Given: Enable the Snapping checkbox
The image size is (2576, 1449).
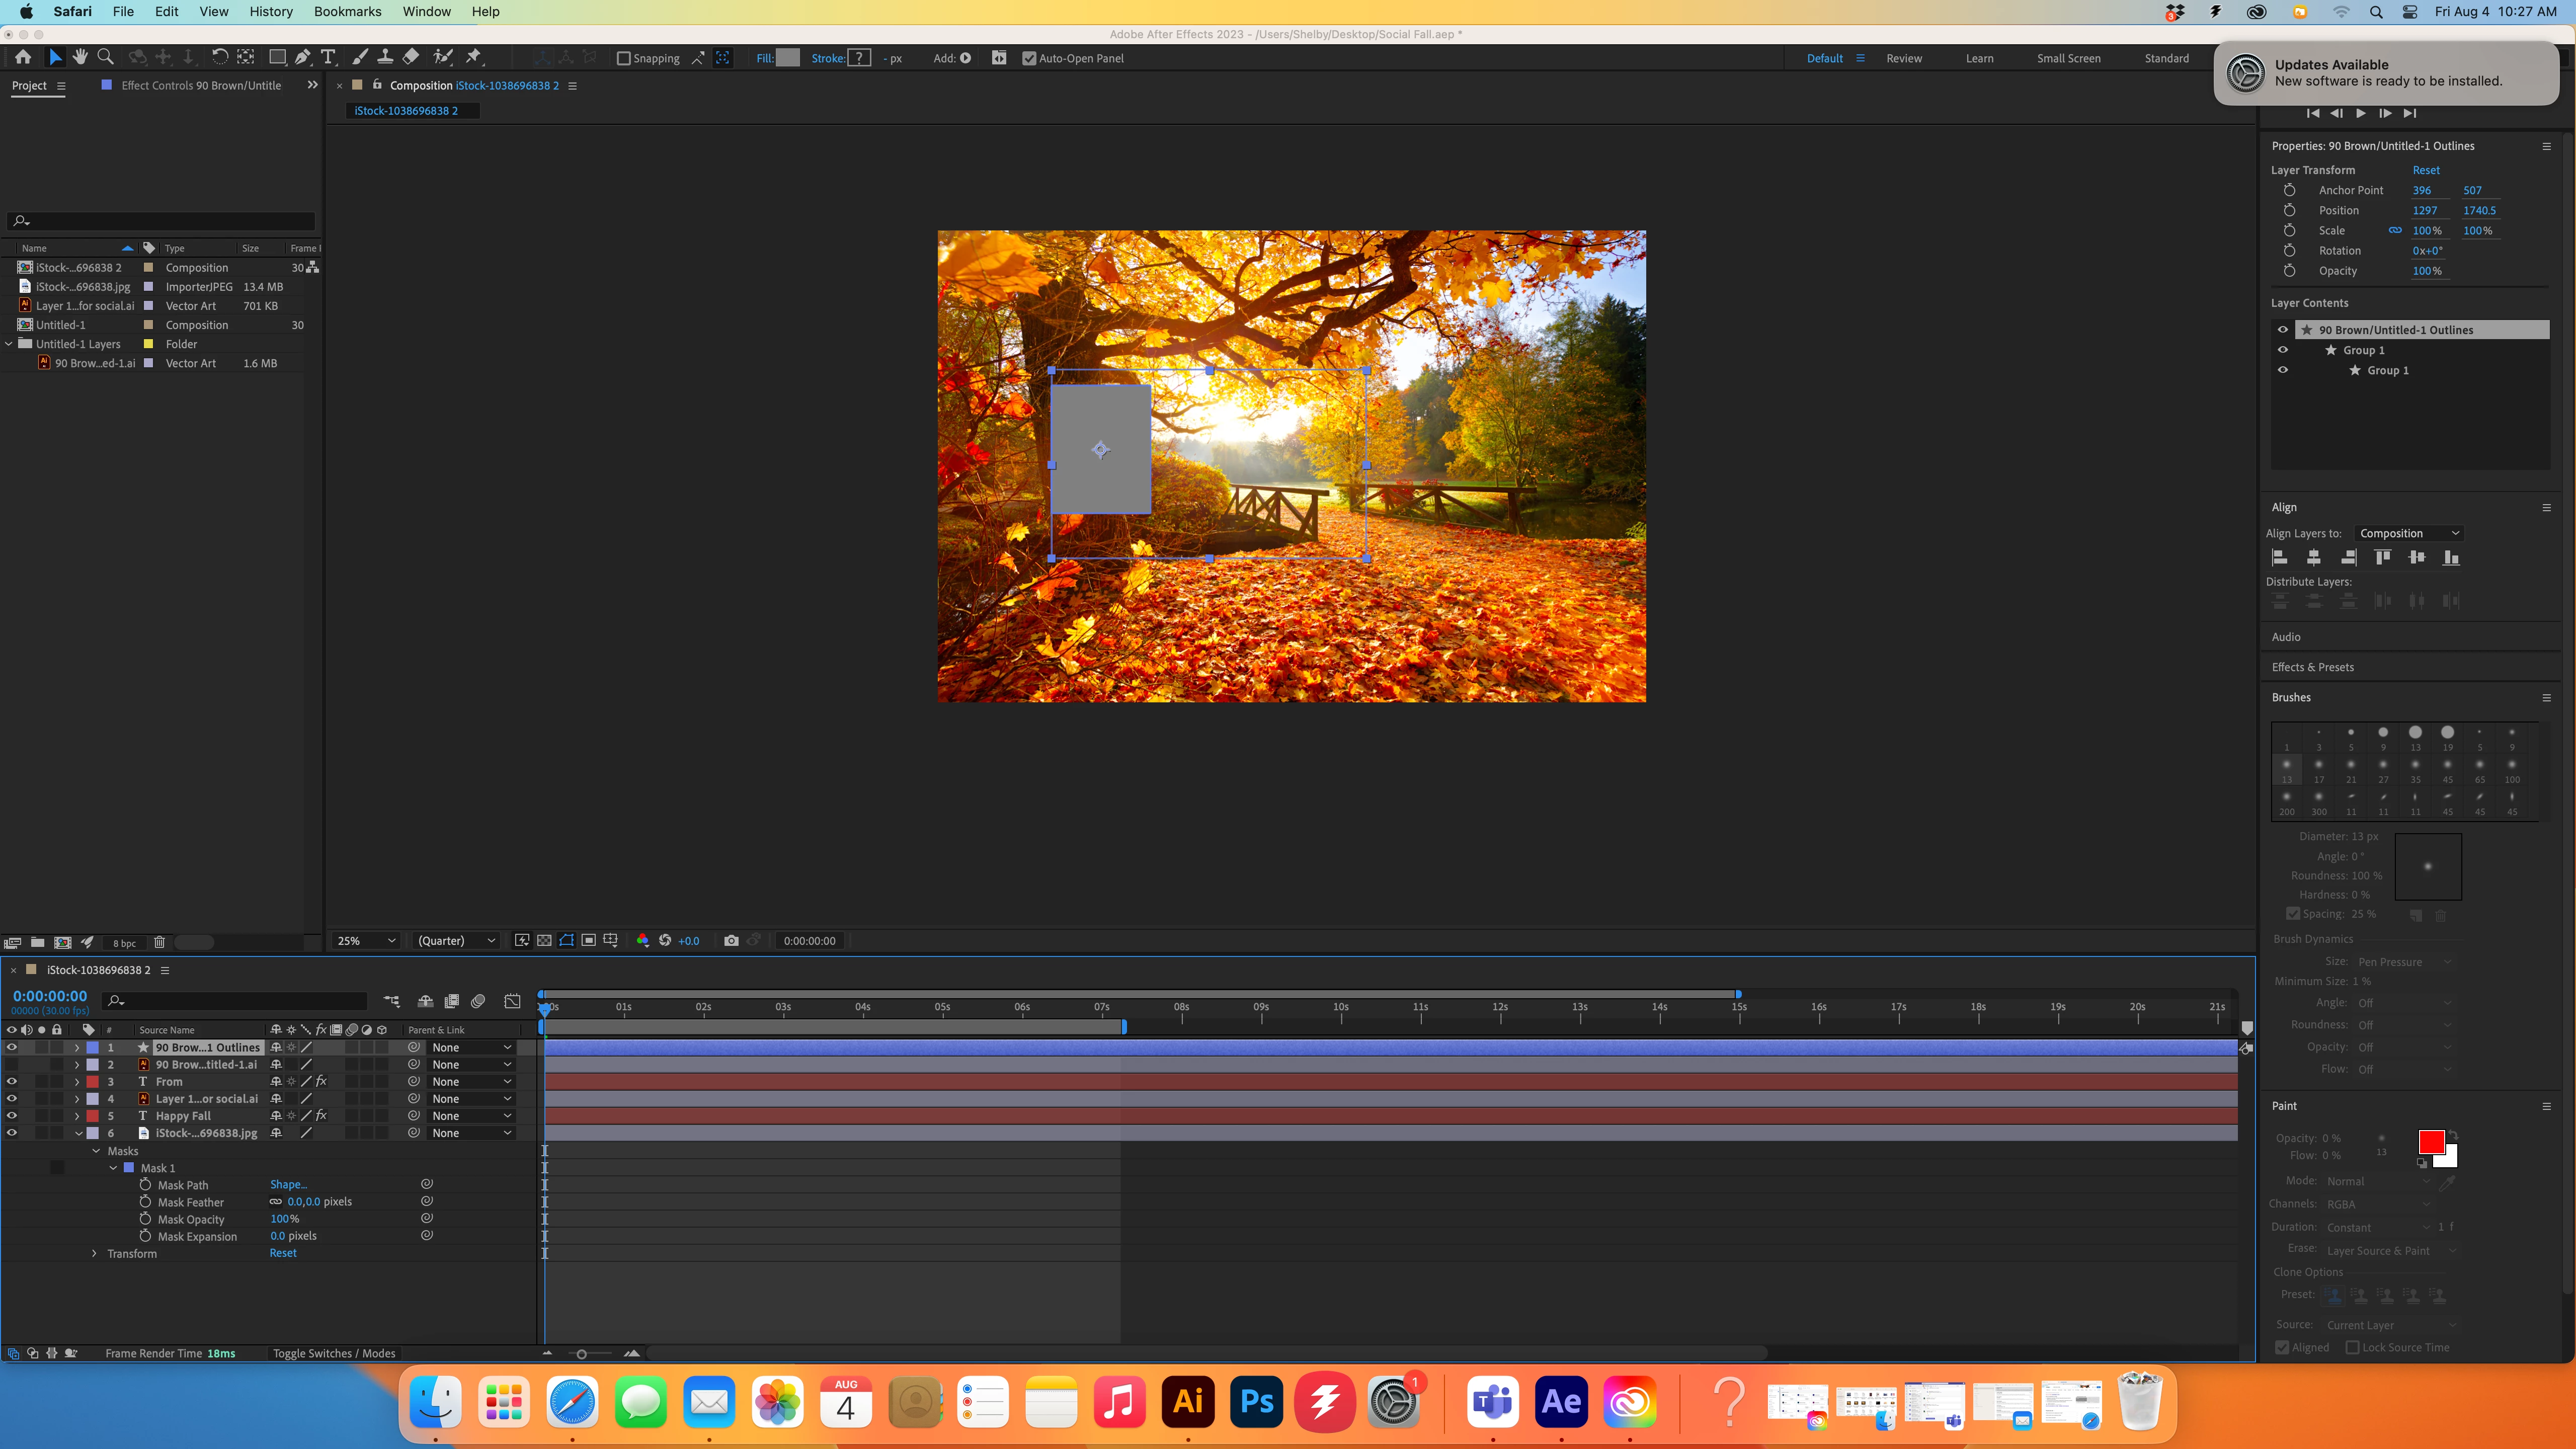Looking at the screenshot, I should click(624, 58).
